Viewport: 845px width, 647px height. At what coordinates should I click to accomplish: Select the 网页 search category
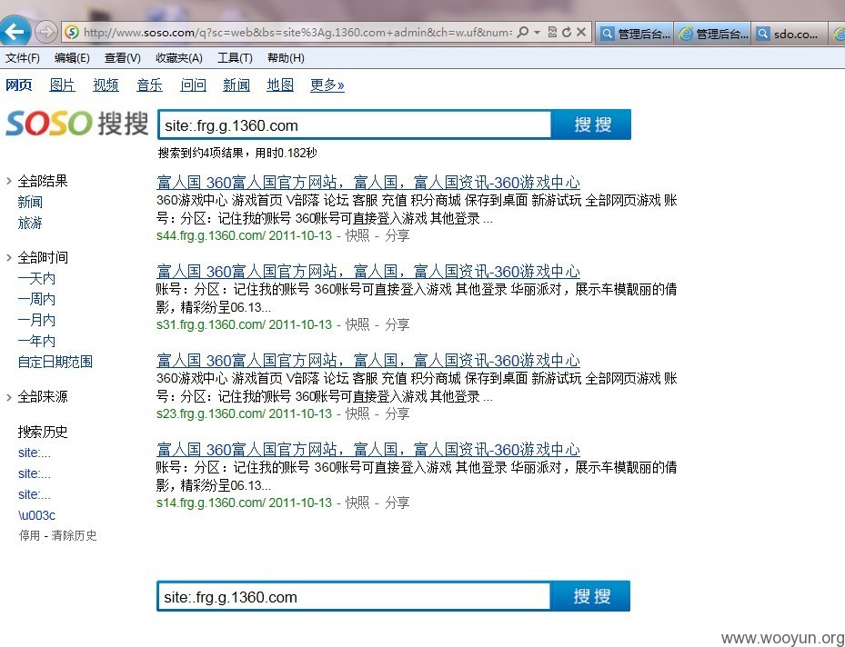click(19, 85)
